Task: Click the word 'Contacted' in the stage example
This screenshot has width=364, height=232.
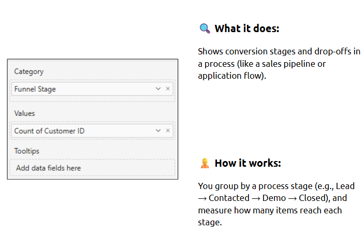Action: tap(229, 198)
